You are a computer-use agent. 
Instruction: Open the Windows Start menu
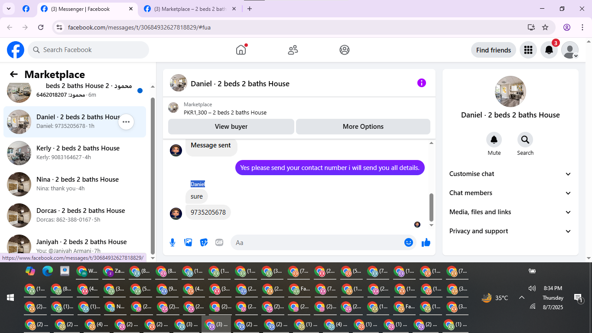tap(10, 297)
